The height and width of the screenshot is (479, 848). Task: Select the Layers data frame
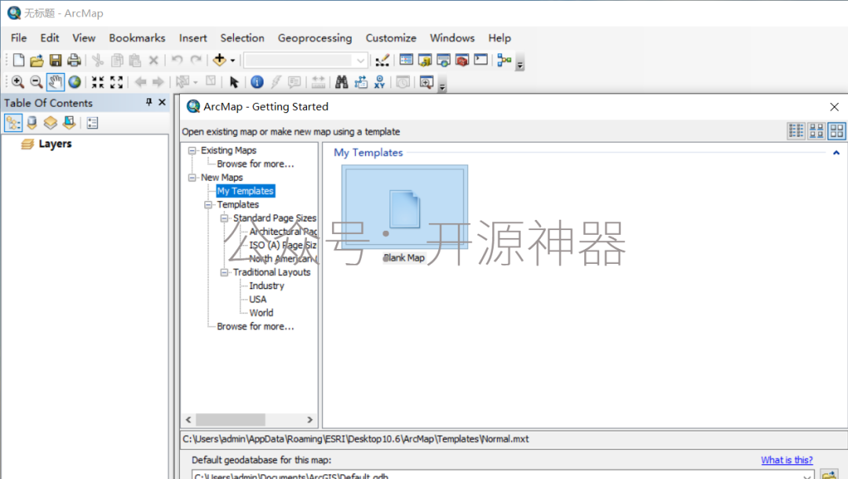[x=55, y=144]
